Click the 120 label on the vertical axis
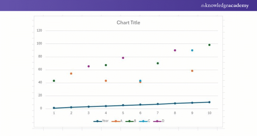257x136 pixels. pos(40,31)
